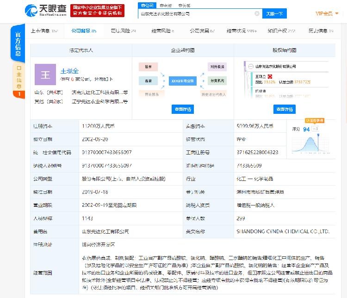Click English name SHANDONG CYNDA CHEMICAL
This screenshot has height=298, width=347.
(x=283, y=231)
